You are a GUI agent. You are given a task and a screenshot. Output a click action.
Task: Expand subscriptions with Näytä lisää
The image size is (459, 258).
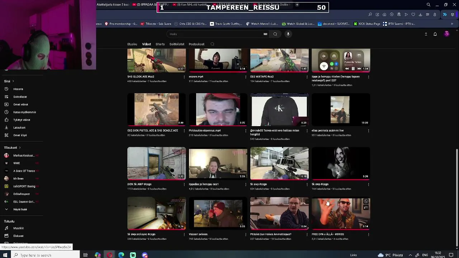[x=20, y=209]
